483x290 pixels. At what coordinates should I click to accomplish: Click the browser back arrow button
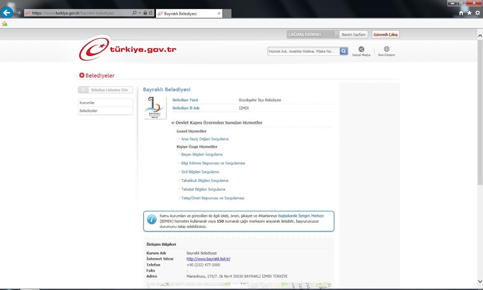pyautogui.click(x=7, y=13)
